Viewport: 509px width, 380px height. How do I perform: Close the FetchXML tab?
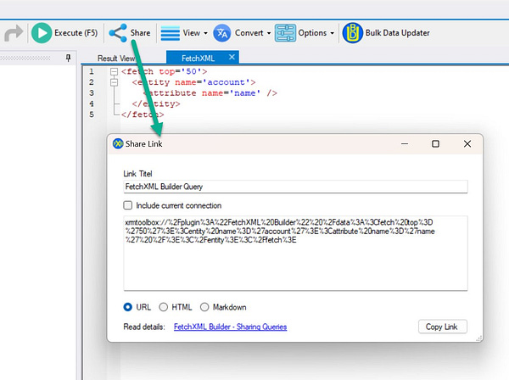[232, 57]
